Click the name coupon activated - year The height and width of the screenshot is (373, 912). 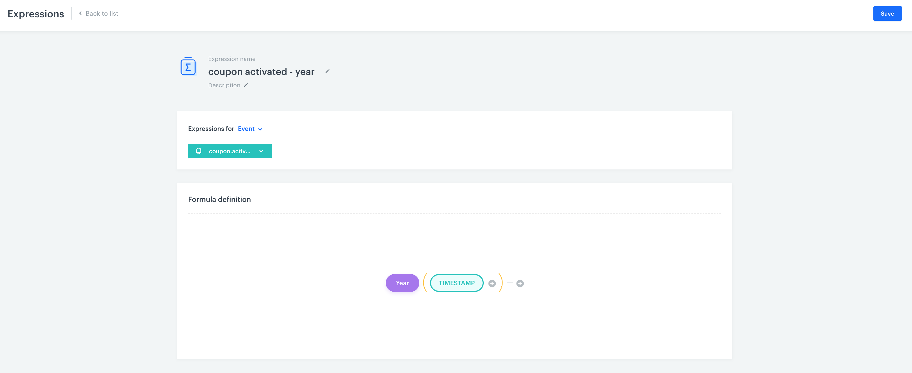261,71
